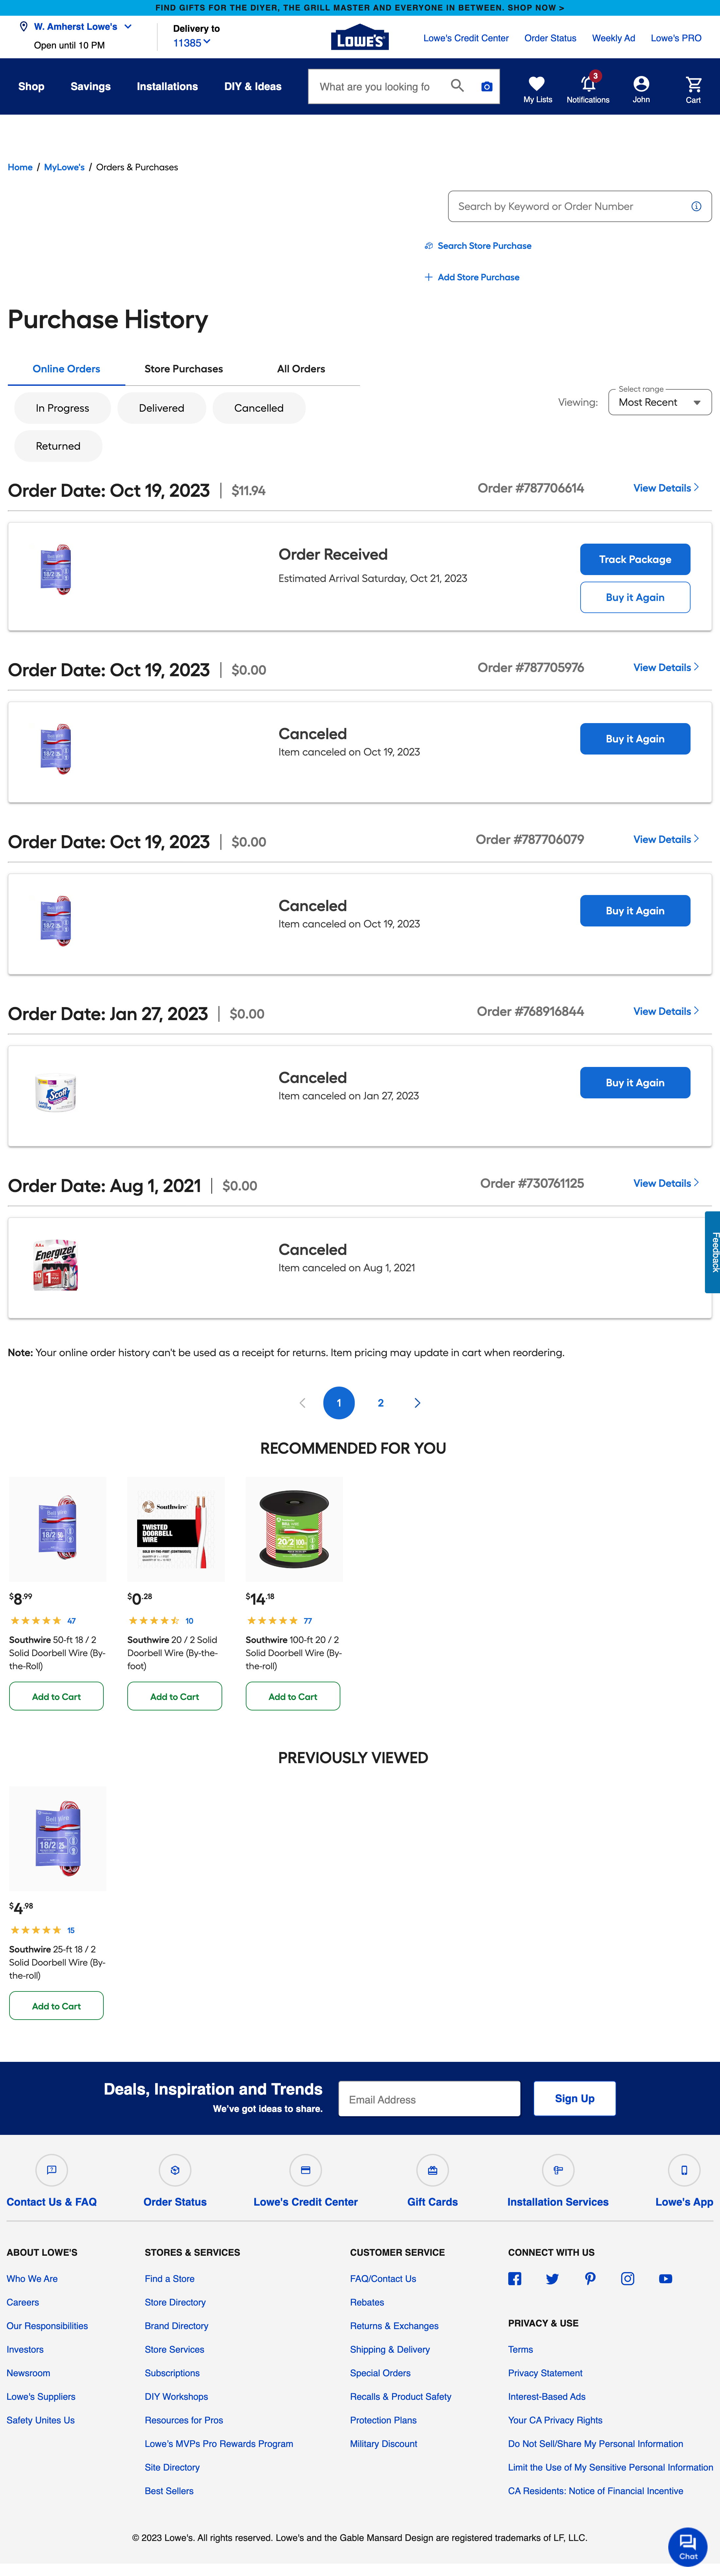Open John's account icon
Image resolution: width=720 pixels, height=2576 pixels.
(641, 84)
